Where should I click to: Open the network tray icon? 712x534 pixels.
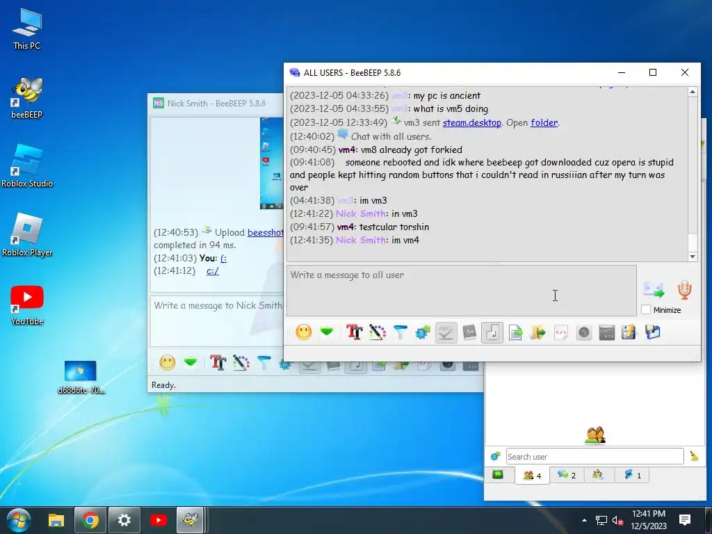(601, 520)
